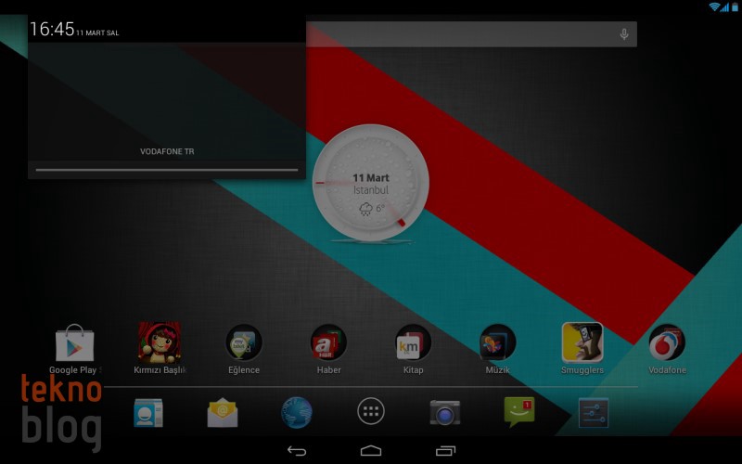Expand the Haber folder
The image size is (742, 464).
point(328,343)
